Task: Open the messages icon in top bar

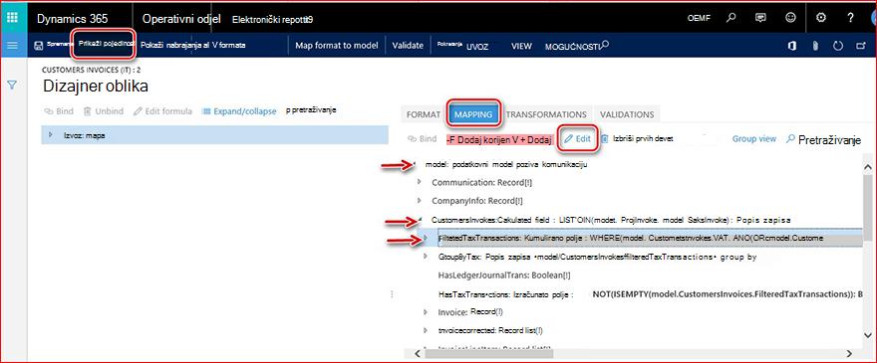Action: coord(760,18)
